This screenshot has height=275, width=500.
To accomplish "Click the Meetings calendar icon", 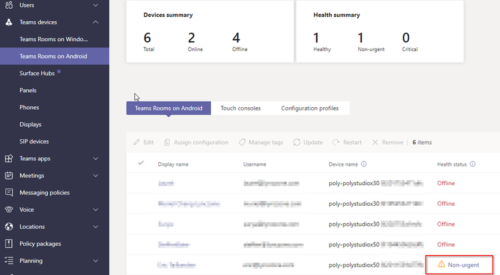I will (x=9, y=175).
